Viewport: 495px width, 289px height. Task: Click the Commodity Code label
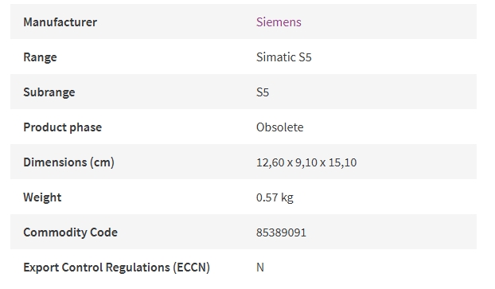[x=70, y=232]
